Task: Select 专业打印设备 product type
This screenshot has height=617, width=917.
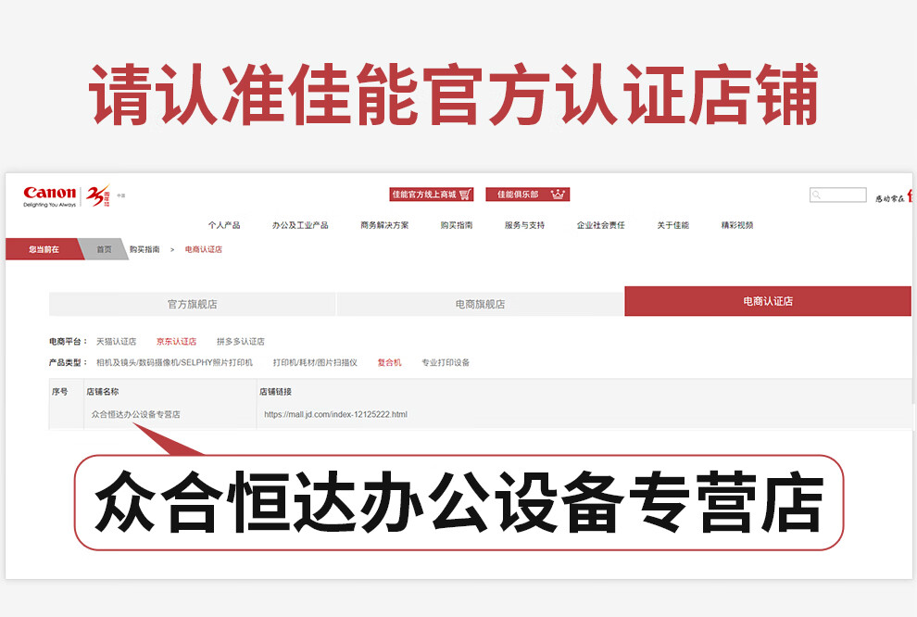Action: point(446,362)
